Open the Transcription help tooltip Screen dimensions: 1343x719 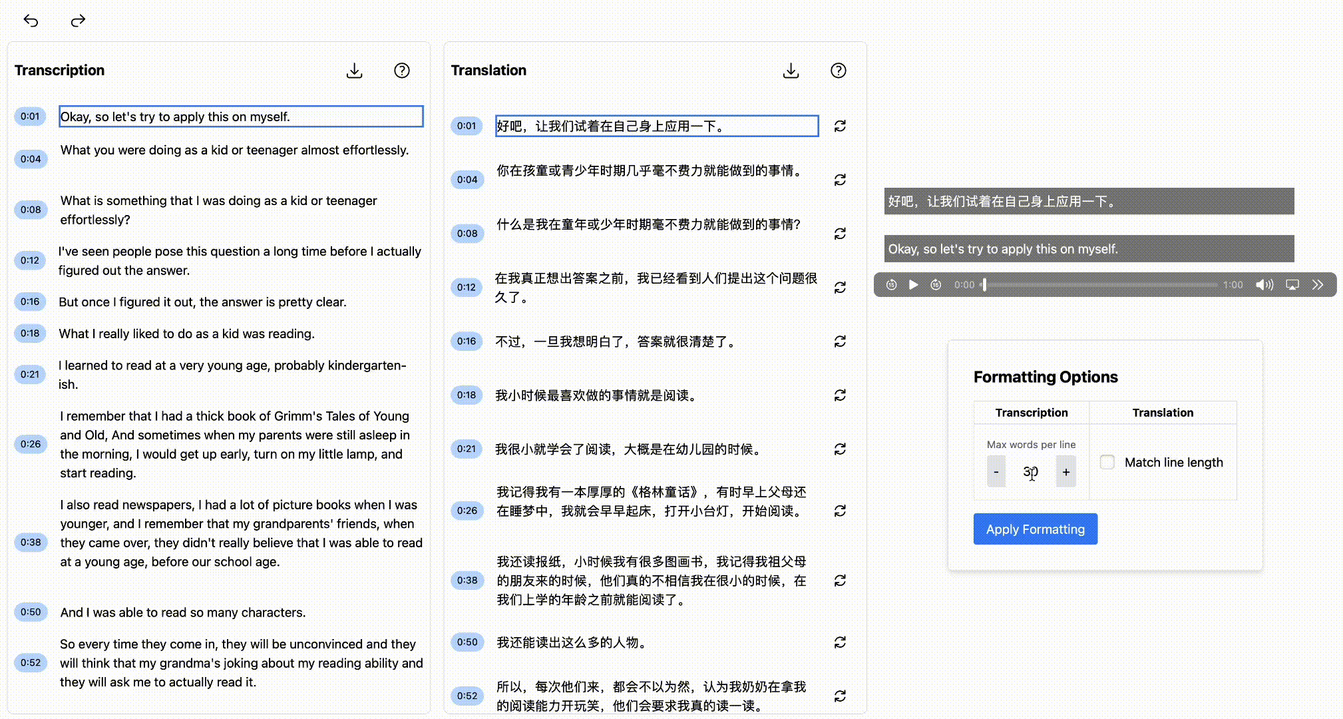(402, 71)
